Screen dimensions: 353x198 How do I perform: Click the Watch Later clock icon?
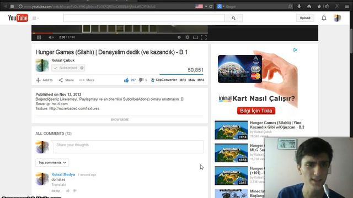(x=179, y=37)
